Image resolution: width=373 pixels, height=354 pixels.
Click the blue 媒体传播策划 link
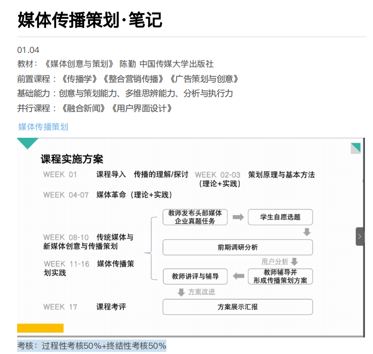43,127
